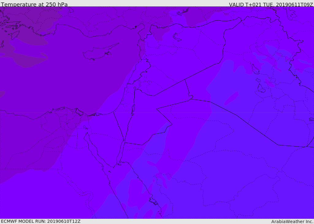The image size is (314, 224).
Task: Click the 'VALID T+021 TUE. 20190611T09Z' timestamp
Action: point(271,4)
